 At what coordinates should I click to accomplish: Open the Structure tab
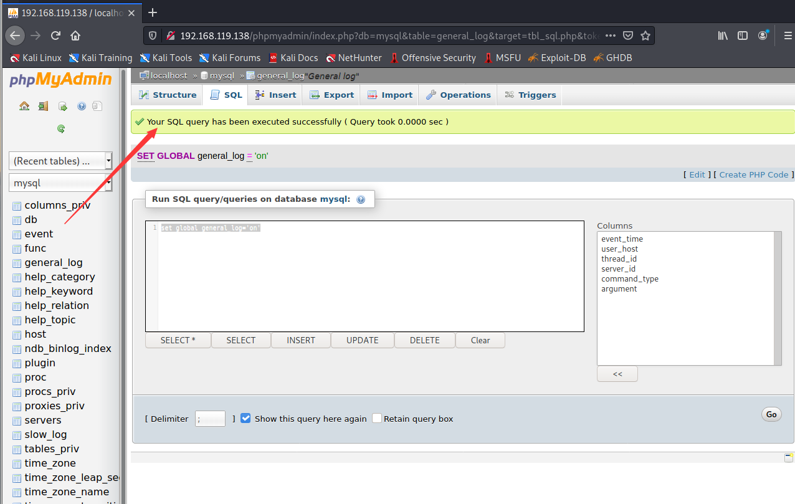(167, 95)
